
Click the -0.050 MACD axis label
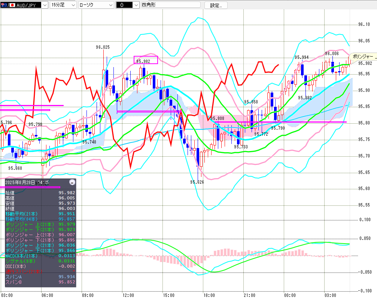coord(365,272)
